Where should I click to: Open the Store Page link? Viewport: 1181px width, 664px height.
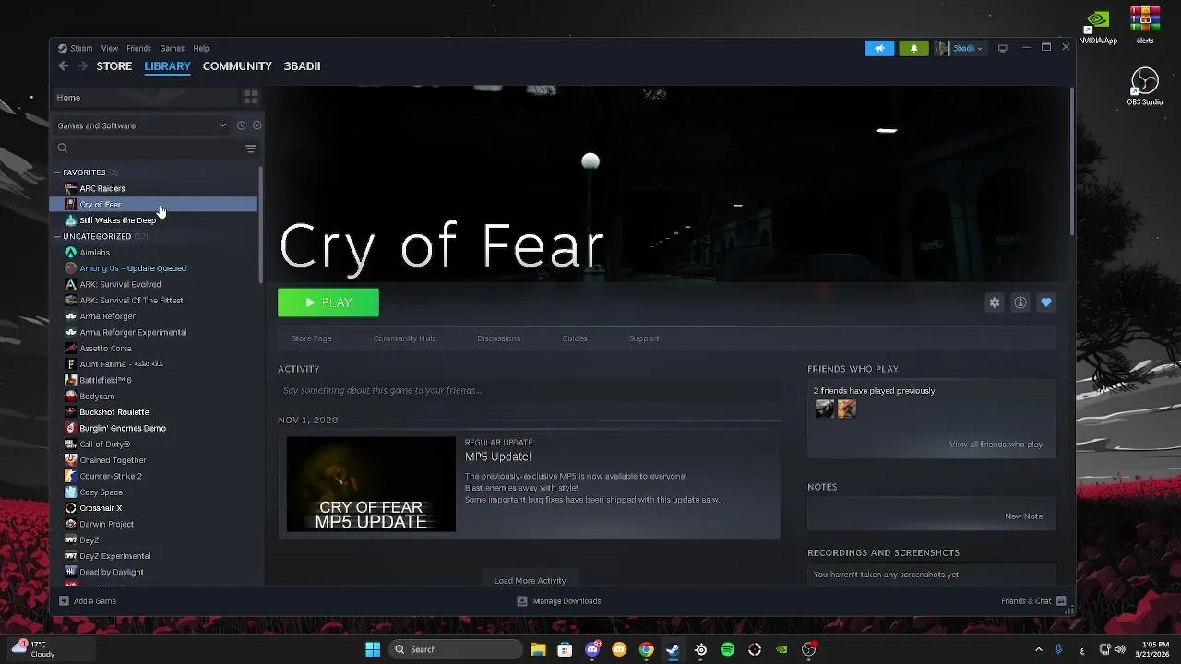[x=312, y=338]
